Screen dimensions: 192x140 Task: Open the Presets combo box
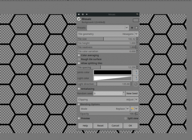pos(108,28)
